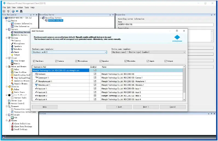218x141 pixels.
Task: Open the Action menu
Action: (x=20, y=7)
